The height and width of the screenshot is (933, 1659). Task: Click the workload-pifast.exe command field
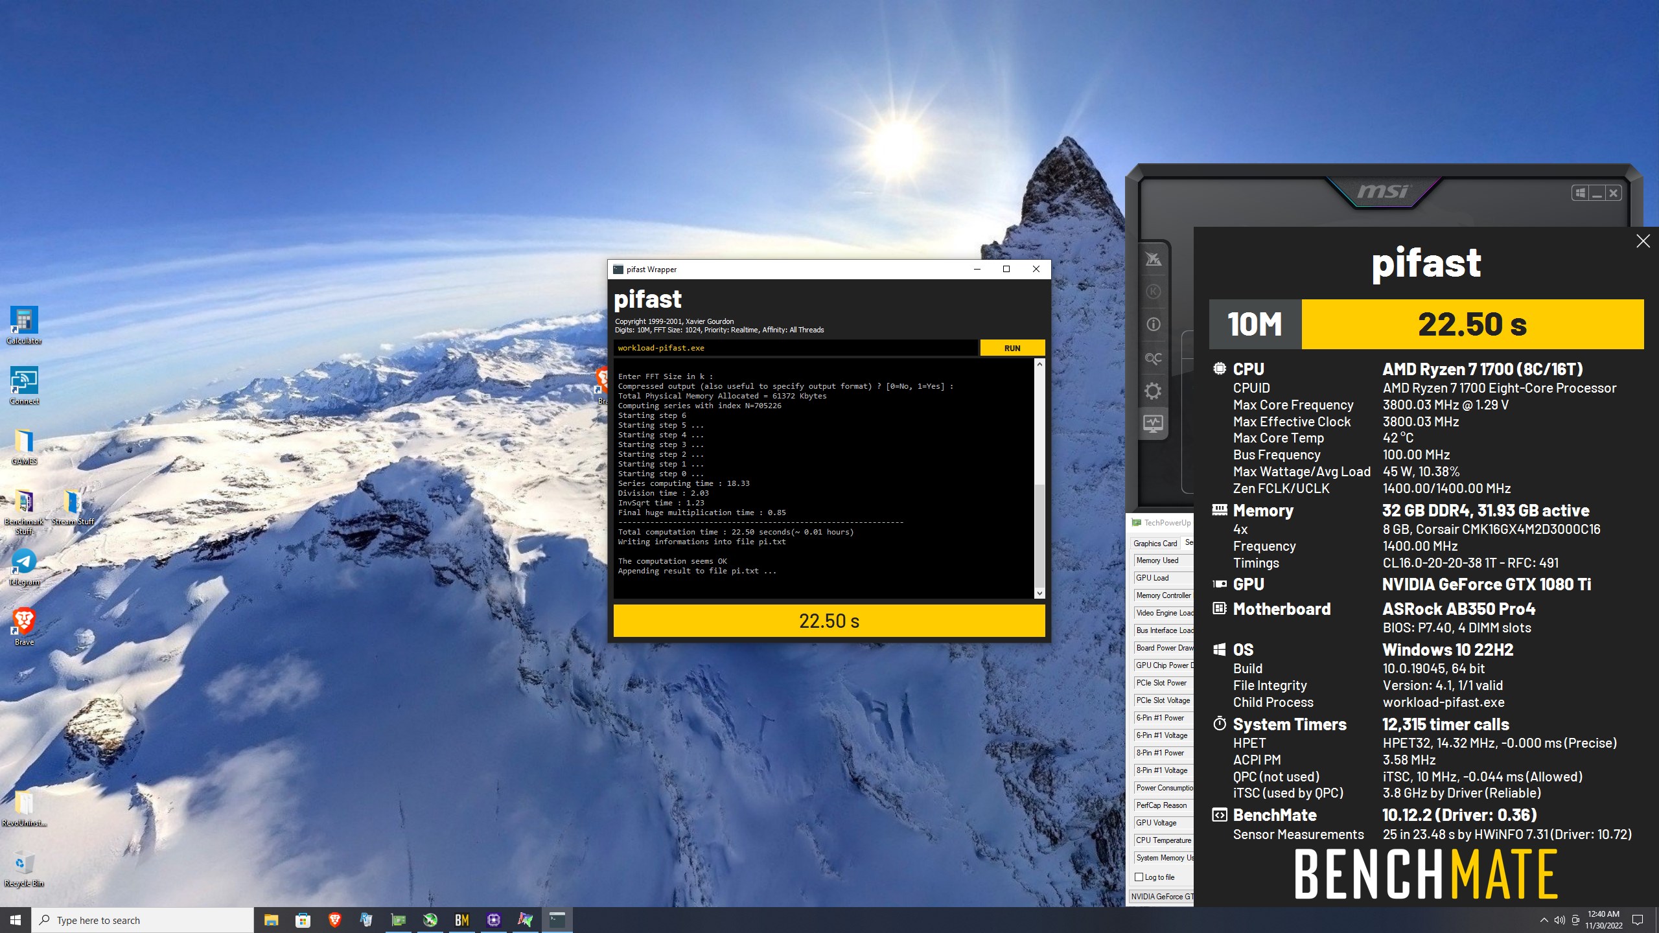[x=795, y=348]
